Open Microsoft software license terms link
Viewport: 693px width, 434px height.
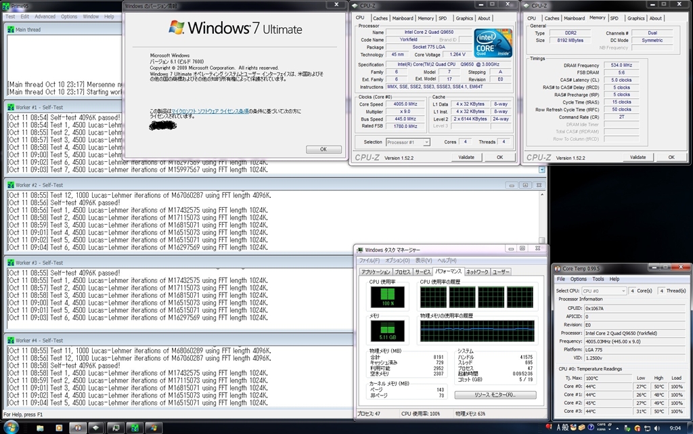coord(210,111)
